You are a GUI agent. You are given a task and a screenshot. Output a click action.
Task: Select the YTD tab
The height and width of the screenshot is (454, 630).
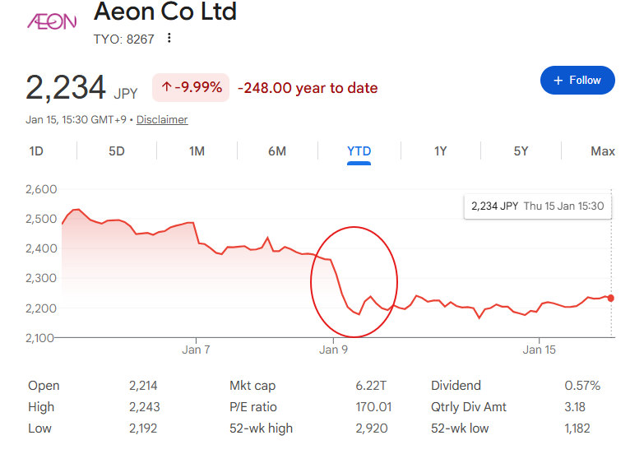[x=359, y=151]
